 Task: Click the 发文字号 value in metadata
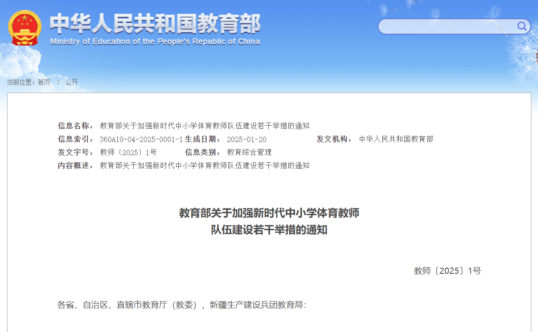tap(128, 153)
